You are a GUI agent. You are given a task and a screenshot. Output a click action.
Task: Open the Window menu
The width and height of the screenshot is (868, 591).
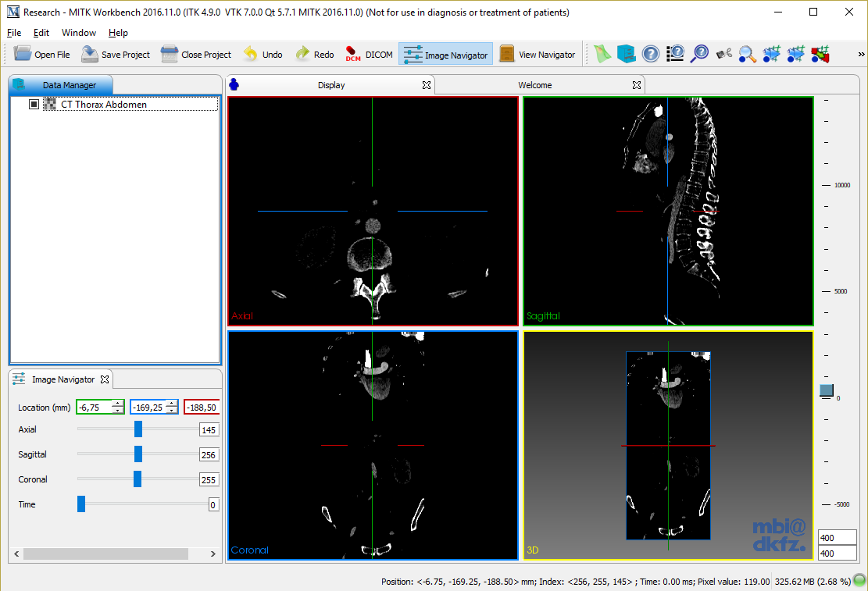[x=79, y=33]
